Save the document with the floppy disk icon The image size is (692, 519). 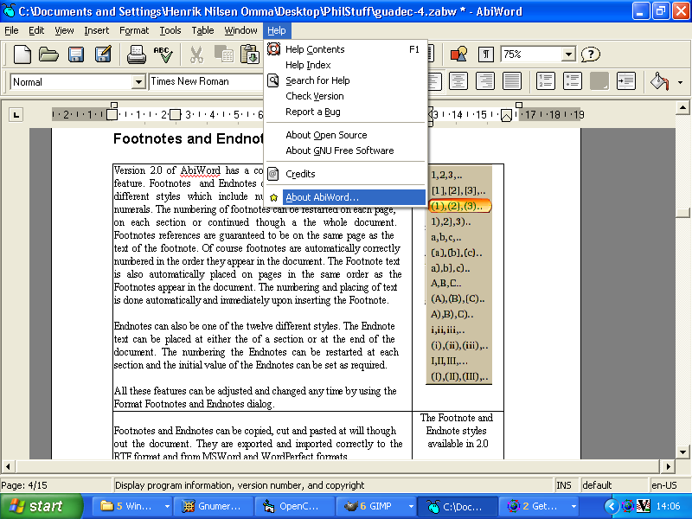[75, 54]
